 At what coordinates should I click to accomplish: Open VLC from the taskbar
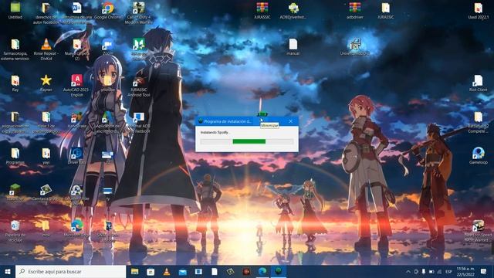tap(167, 271)
